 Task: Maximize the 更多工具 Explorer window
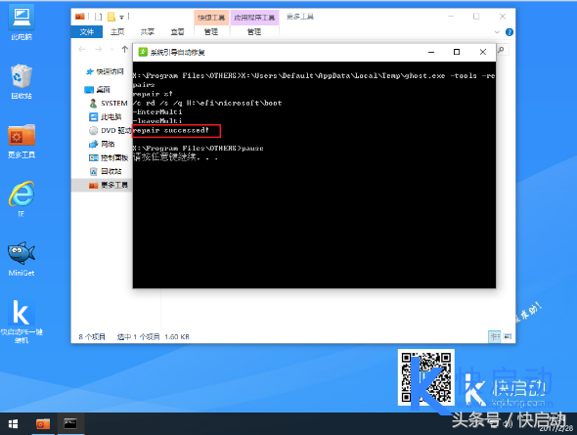(x=476, y=17)
